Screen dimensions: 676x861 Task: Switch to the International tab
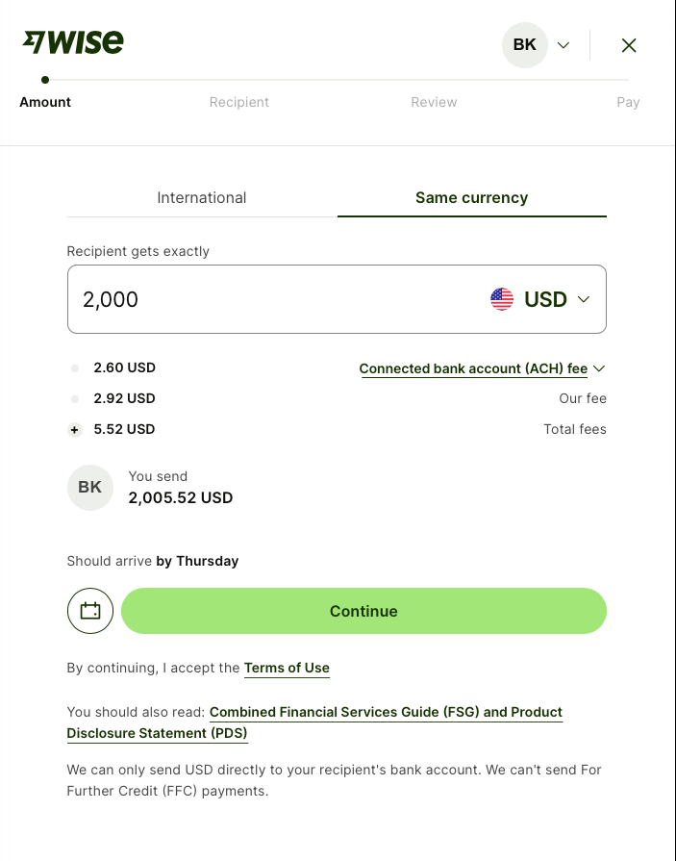point(202,197)
